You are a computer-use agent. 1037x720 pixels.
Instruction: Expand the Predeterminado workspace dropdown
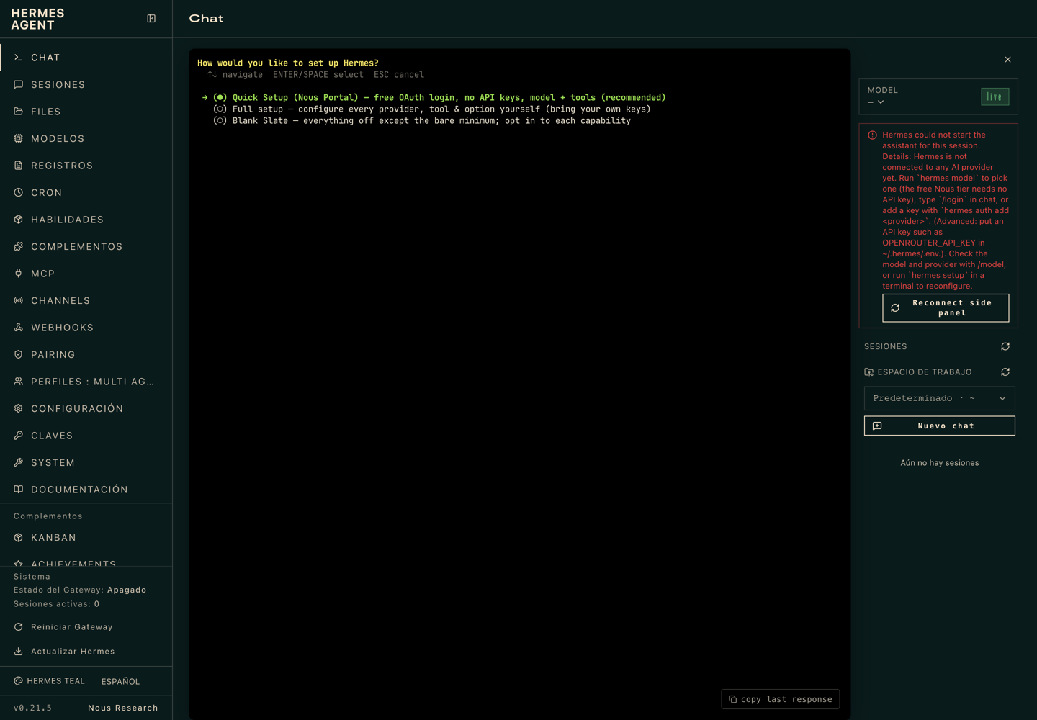click(x=939, y=398)
